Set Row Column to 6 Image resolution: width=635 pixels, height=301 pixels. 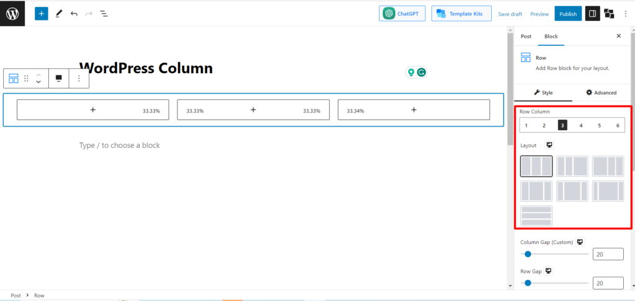coord(618,125)
